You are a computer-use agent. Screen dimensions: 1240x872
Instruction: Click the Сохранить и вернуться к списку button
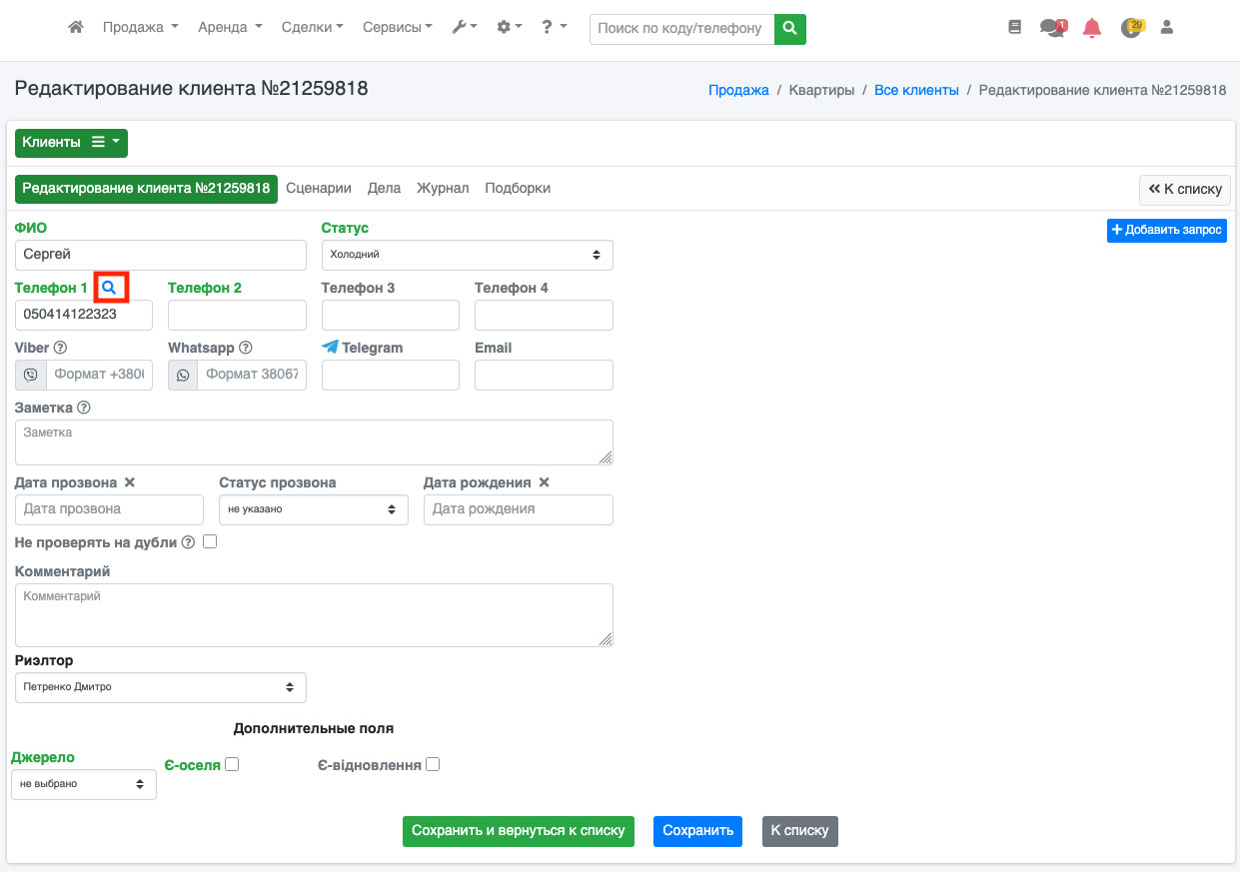pos(518,831)
